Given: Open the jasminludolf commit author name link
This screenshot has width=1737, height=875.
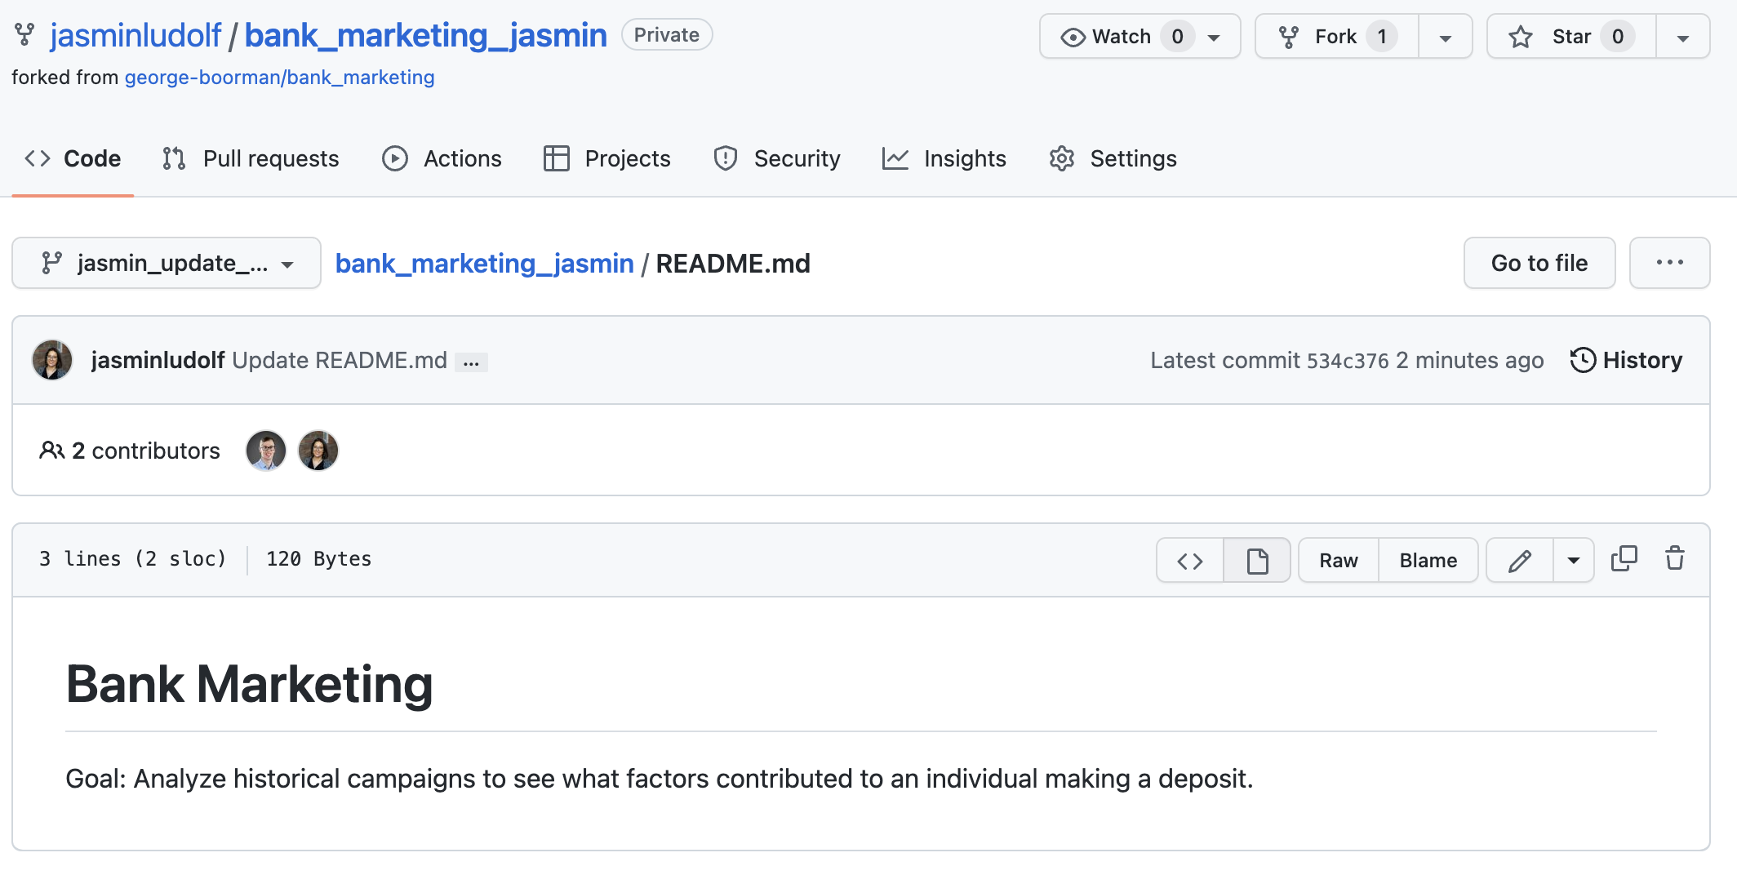Looking at the screenshot, I should pyautogui.click(x=158, y=360).
